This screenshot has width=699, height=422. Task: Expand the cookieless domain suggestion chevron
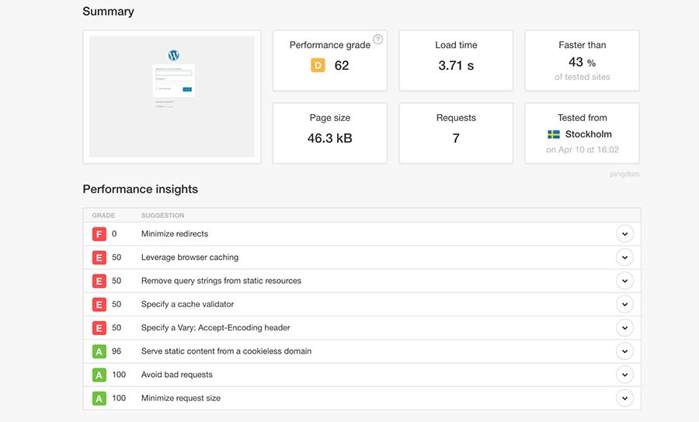[624, 351]
